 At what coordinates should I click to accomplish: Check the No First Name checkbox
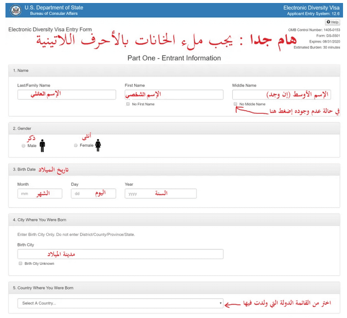pos(128,104)
